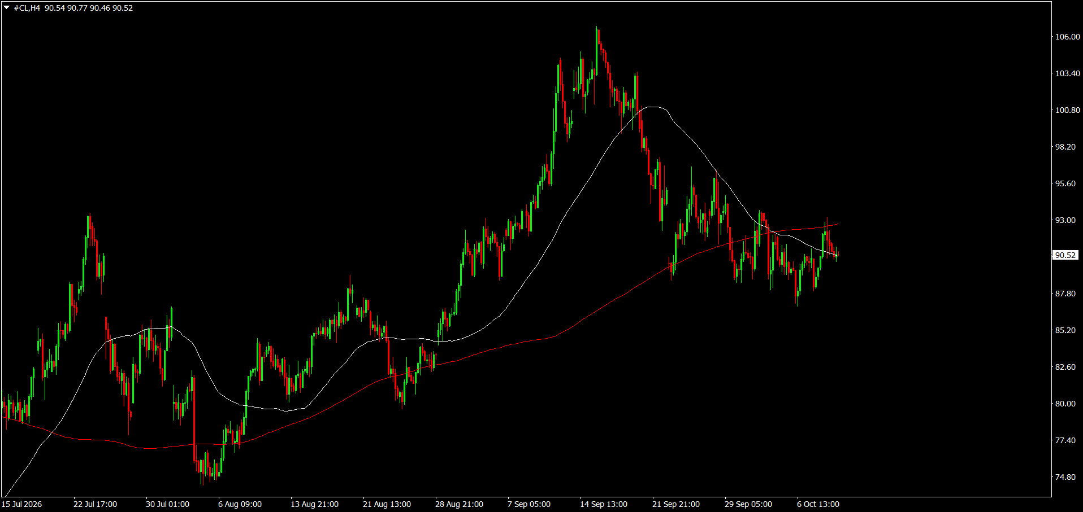The width and height of the screenshot is (1083, 512).
Task: Expand the one-click trading arrow beside #CL,H4
Action: (x=6, y=8)
